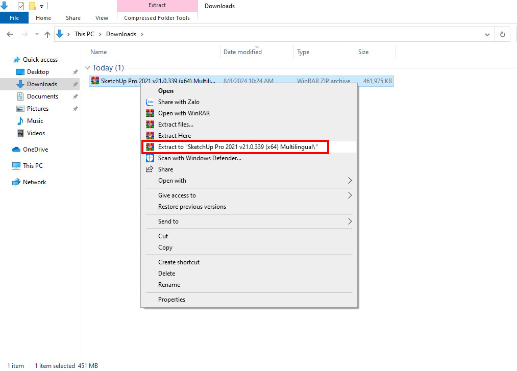Open the address bar history dropdown
Screen dimensions: 517x371
pos(487,34)
